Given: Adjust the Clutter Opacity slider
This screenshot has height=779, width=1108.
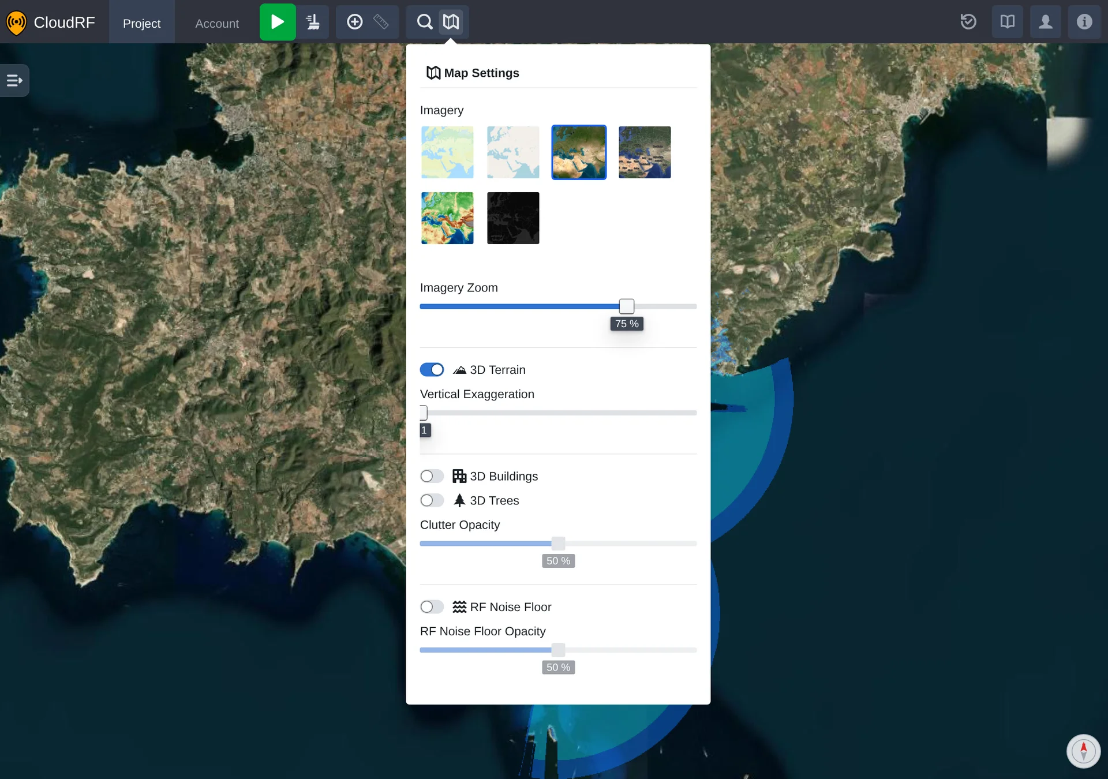Looking at the screenshot, I should pyautogui.click(x=558, y=544).
